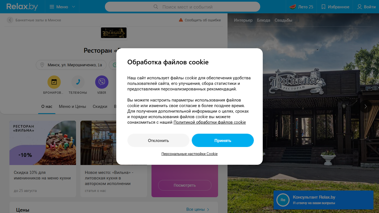Click the Бронирование calendar icon
Viewport: 379px width, 213px height.
[x=54, y=82]
